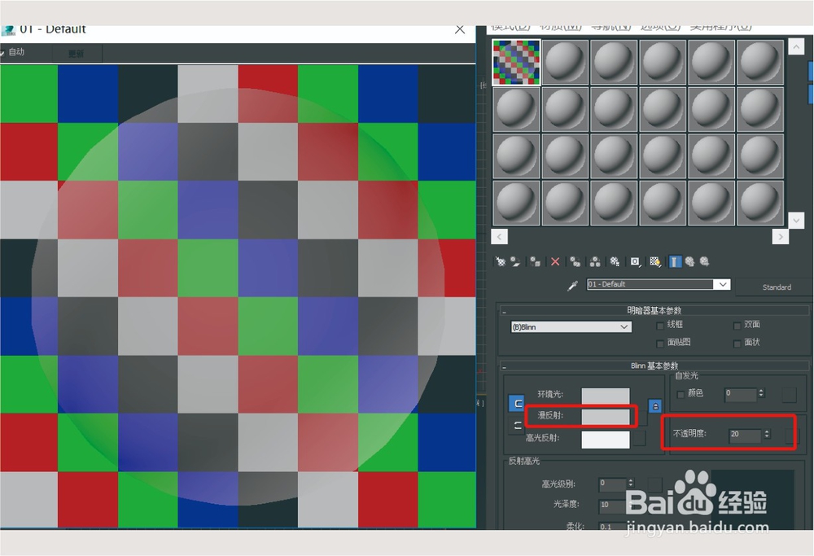The width and height of the screenshot is (814, 556).
Task: Reset material with the red X icon
Action: click(555, 261)
